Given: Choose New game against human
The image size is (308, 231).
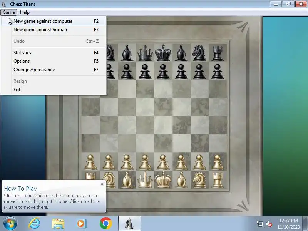Looking at the screenshot, I should [x=54, y=30].
